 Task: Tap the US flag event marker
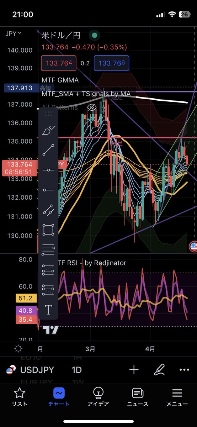pos(193,246)
